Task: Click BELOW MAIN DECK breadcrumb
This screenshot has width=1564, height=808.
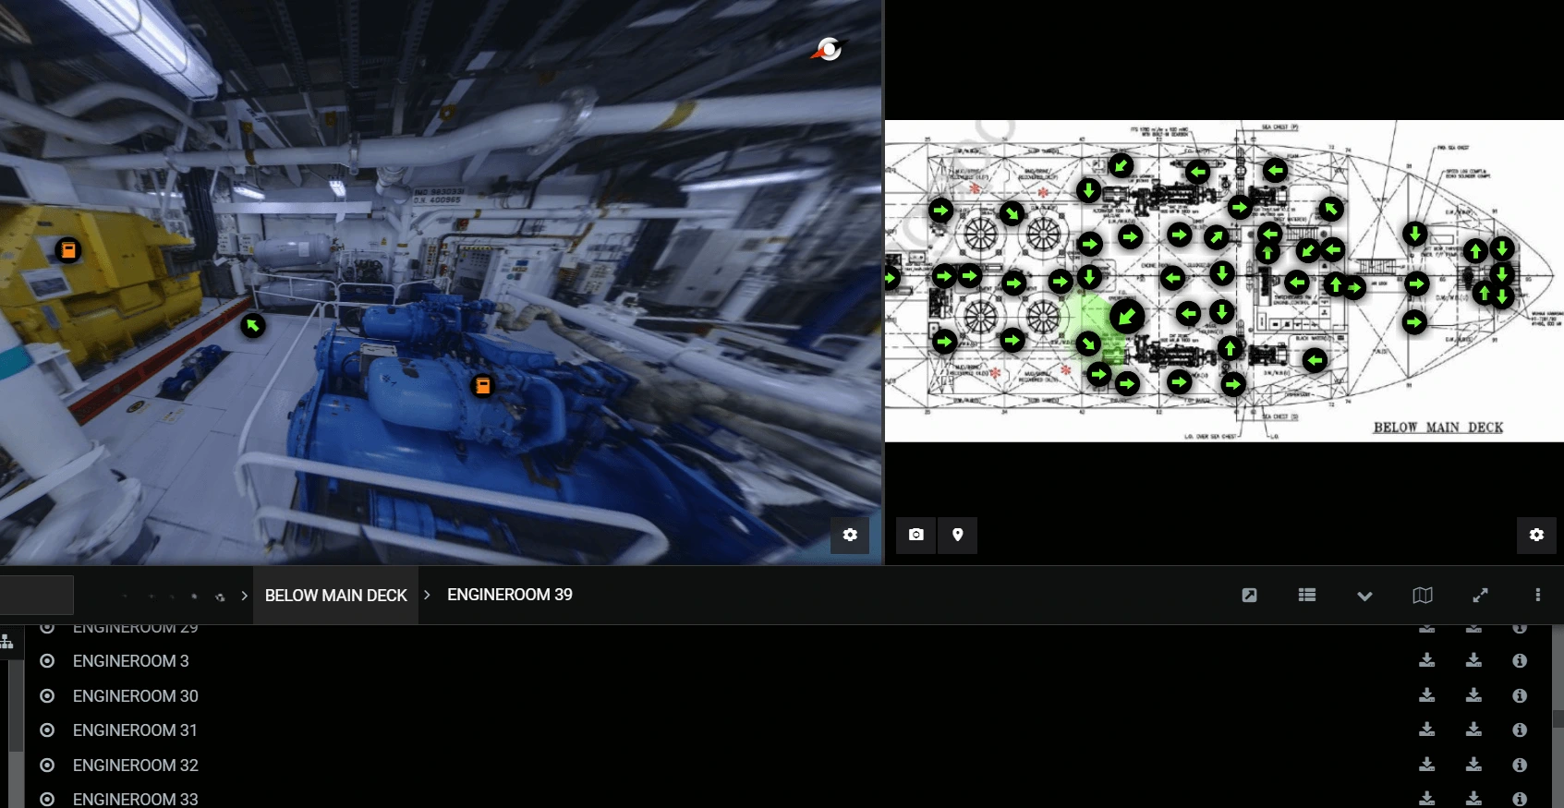Action: (x=336, y=596)
